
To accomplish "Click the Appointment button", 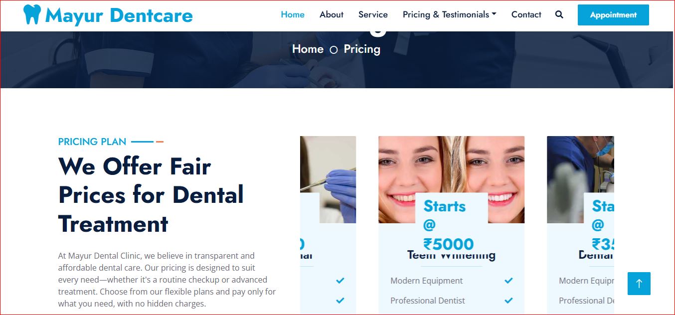I will (x=613, y=15).
